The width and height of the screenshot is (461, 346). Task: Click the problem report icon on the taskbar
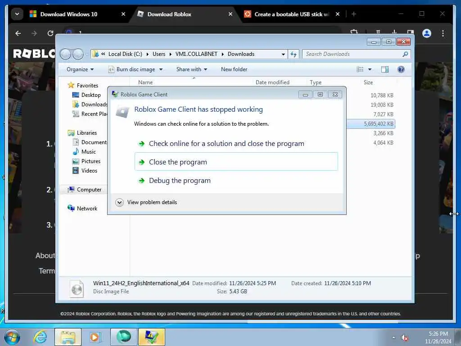pyautogui.click(x=152, y=337)
